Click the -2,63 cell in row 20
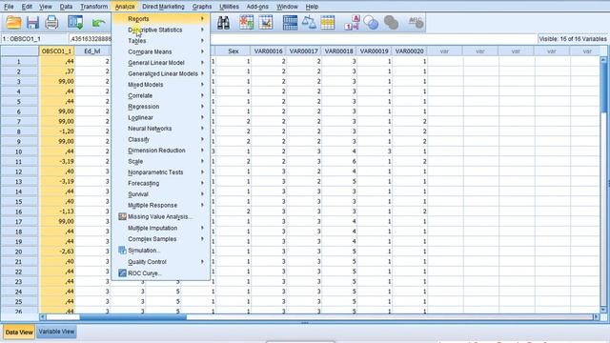The image size is (610, 343). point(57,252)
